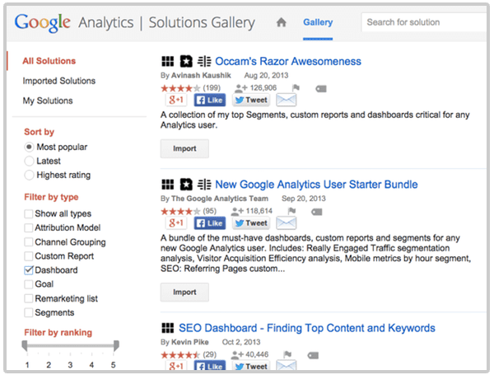This screenshot has width=494, height=375.
Task: Check the Show all types box
Action: [28, 213]
